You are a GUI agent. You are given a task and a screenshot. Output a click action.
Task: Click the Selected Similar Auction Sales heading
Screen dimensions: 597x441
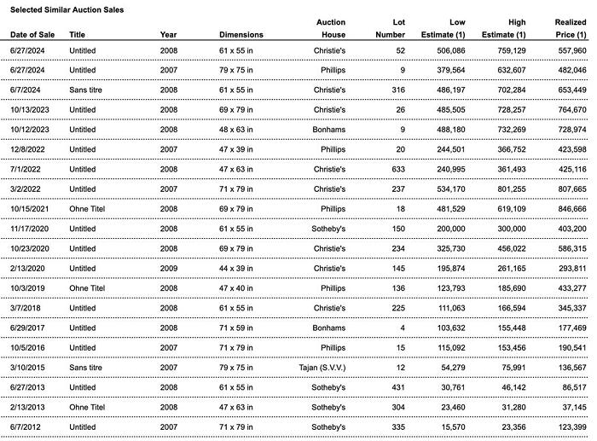click(67, 10)
